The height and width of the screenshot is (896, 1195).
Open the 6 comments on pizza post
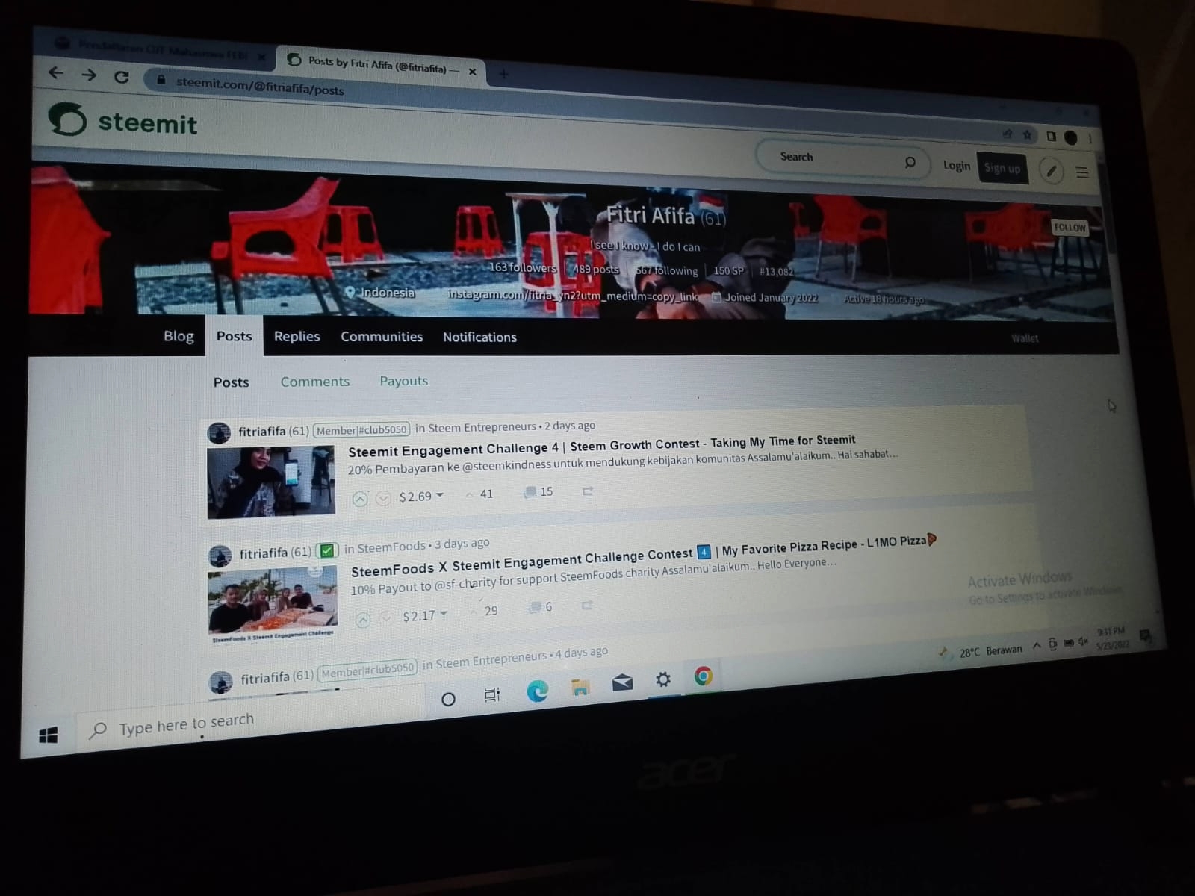tap(541, 607)
